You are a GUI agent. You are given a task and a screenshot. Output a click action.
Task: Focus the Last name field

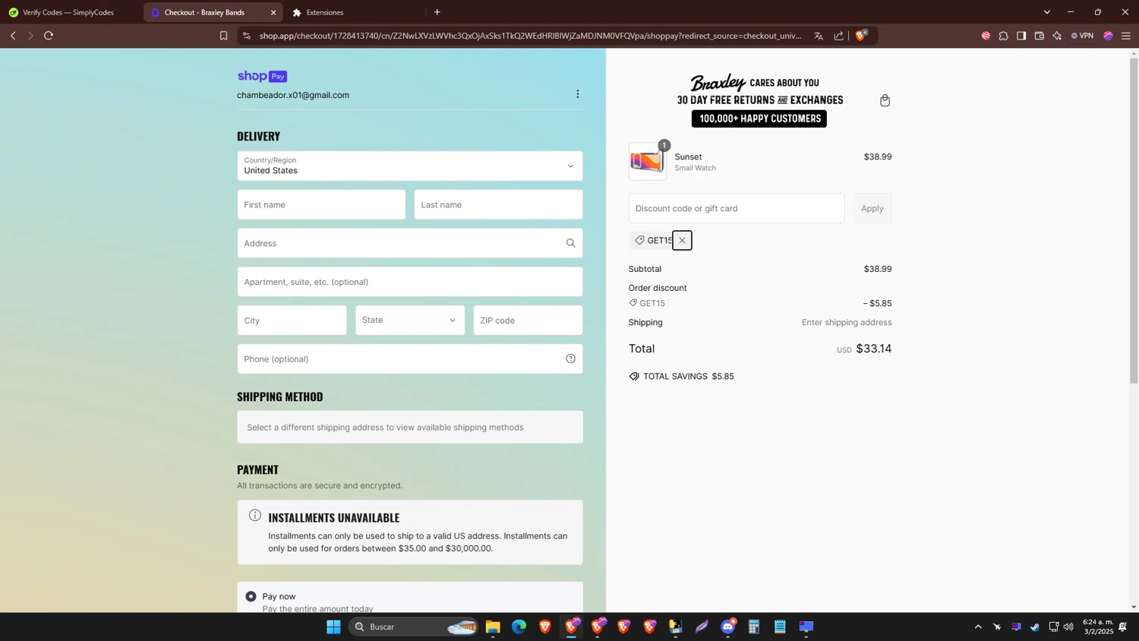(498, 204)
